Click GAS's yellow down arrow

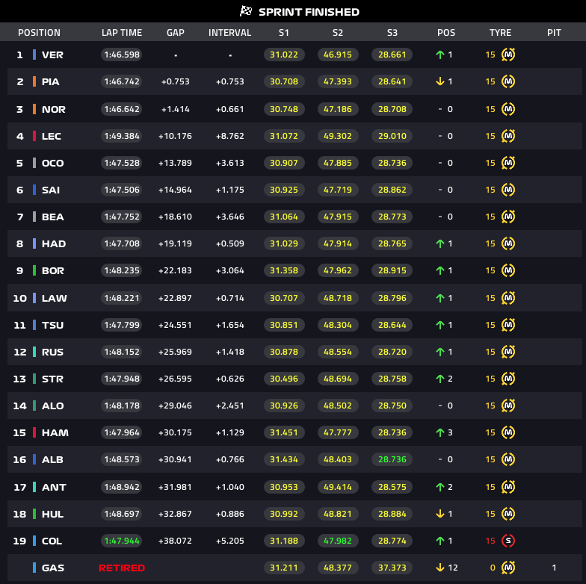pyautogui.click(x=440, y=568)
